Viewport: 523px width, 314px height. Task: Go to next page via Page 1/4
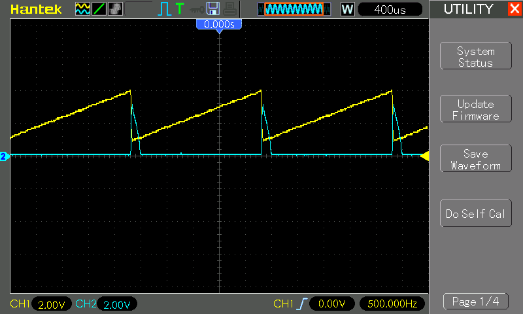point(476,302)
